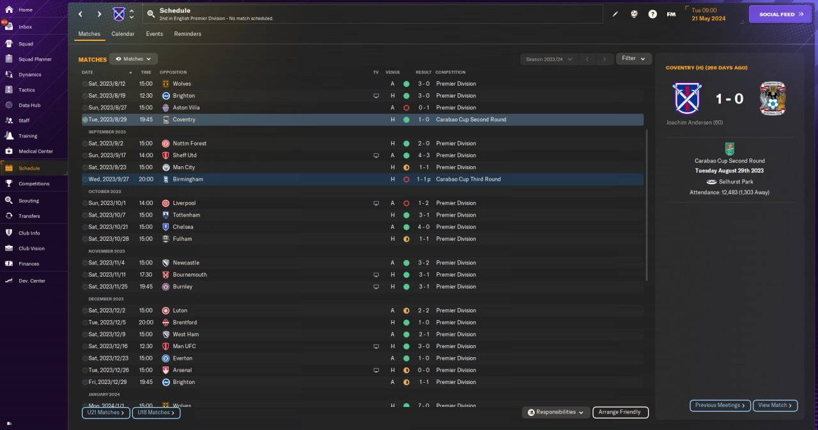Open the Matches view dropdown
This screenshot has width=818, height=430.
(134, 59)
